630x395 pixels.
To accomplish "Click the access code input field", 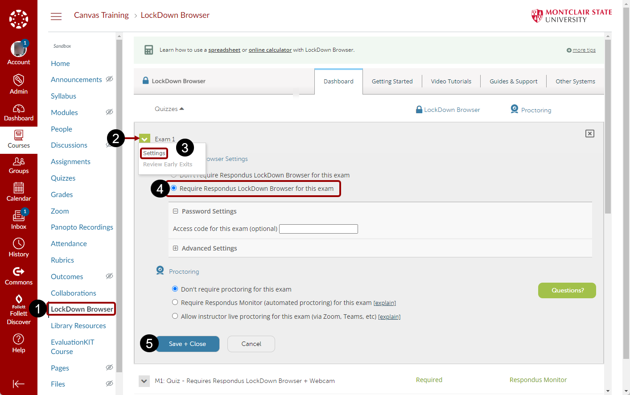I will [x=318, y=229].
